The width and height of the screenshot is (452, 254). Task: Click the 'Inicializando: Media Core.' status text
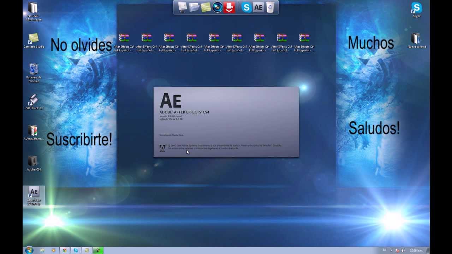[172, 135]
